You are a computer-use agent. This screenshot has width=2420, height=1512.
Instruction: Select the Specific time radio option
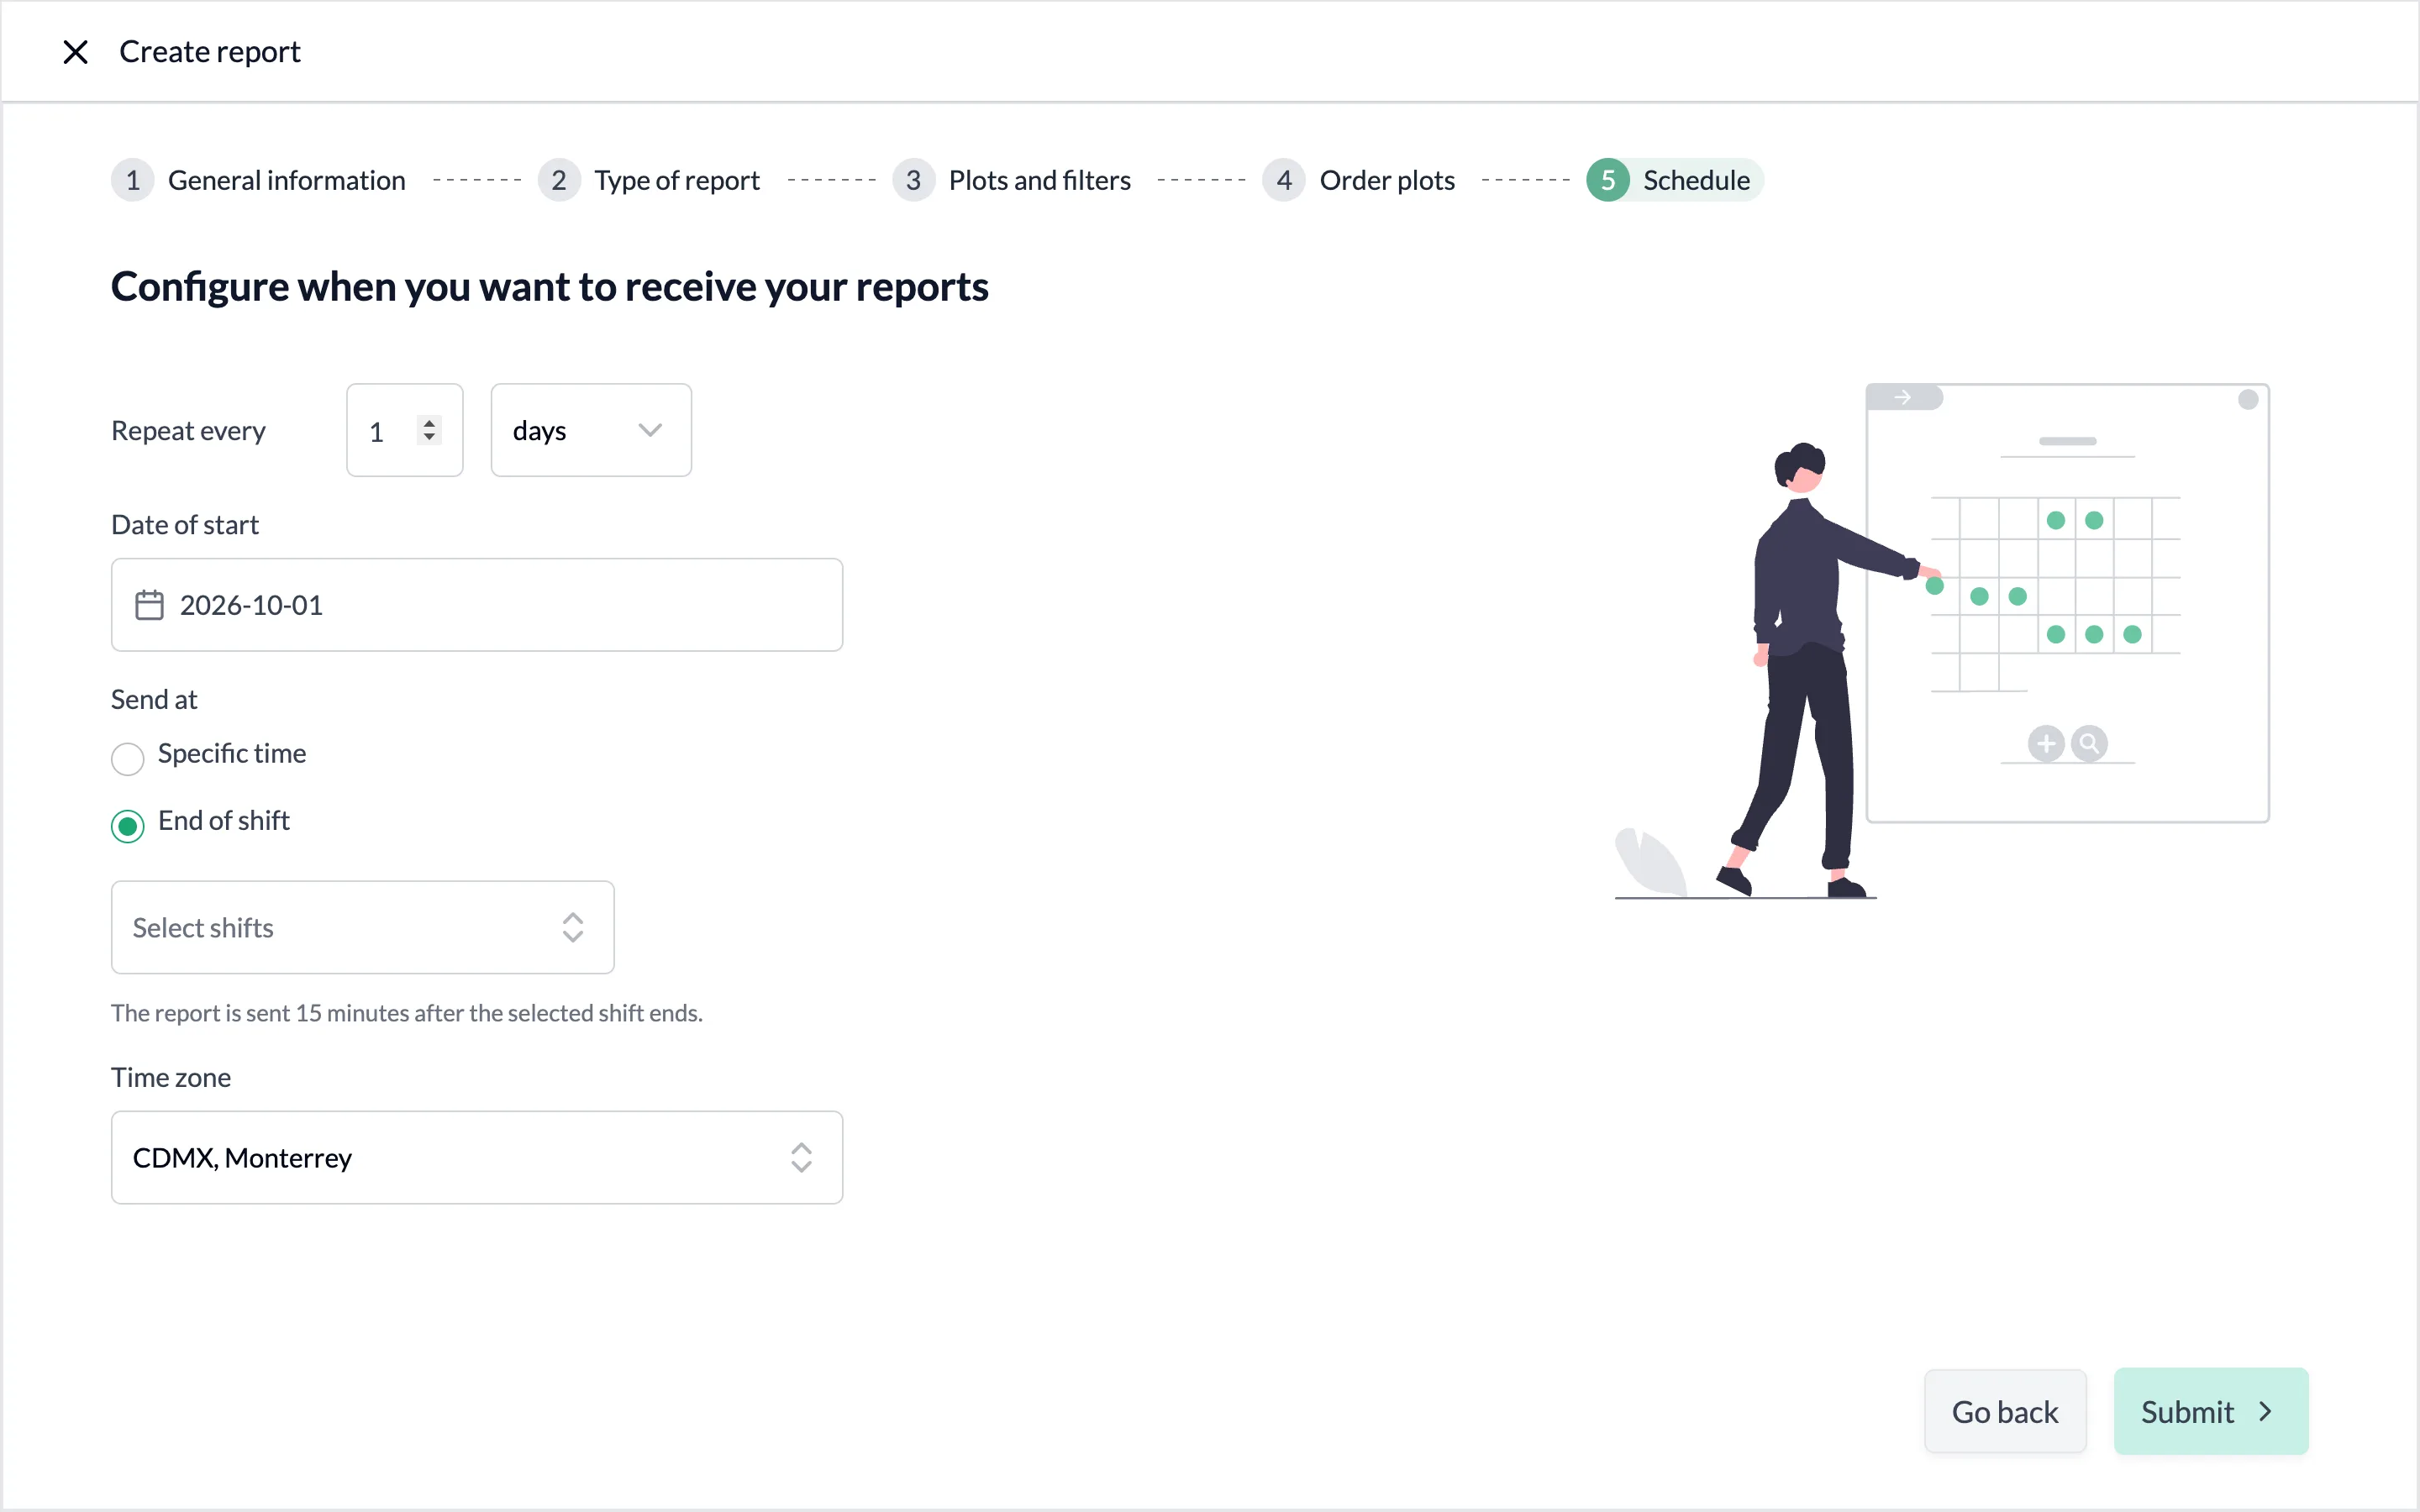click(x=127, y=759)
